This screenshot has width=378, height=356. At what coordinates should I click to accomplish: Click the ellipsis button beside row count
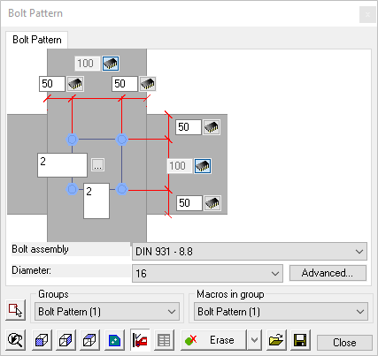point(97,165)
